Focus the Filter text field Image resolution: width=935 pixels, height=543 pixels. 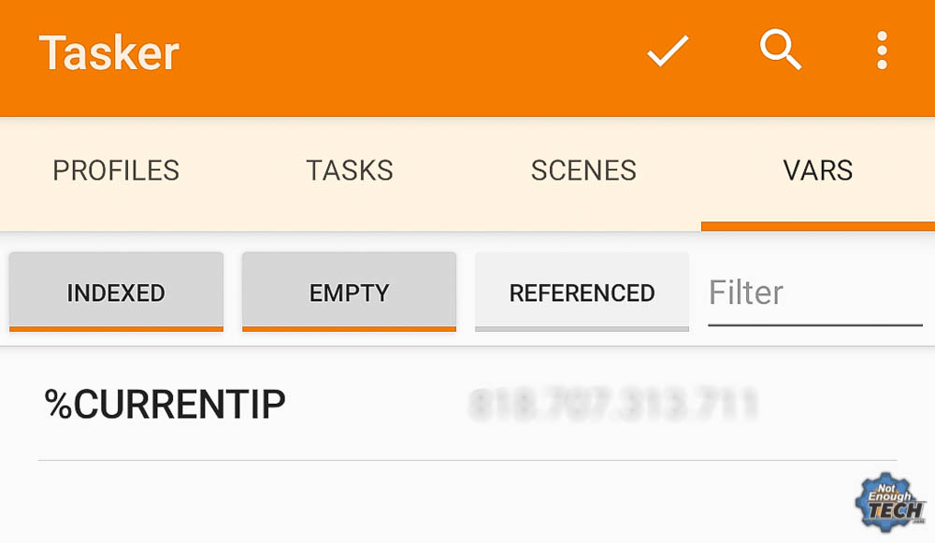coord(815,293)
